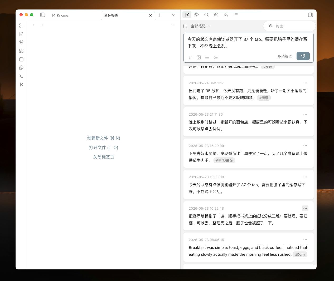The width and height of the screenshot is (334, 281).
Task: Add hashtag in the note editor
Action: tap(190, 57)
